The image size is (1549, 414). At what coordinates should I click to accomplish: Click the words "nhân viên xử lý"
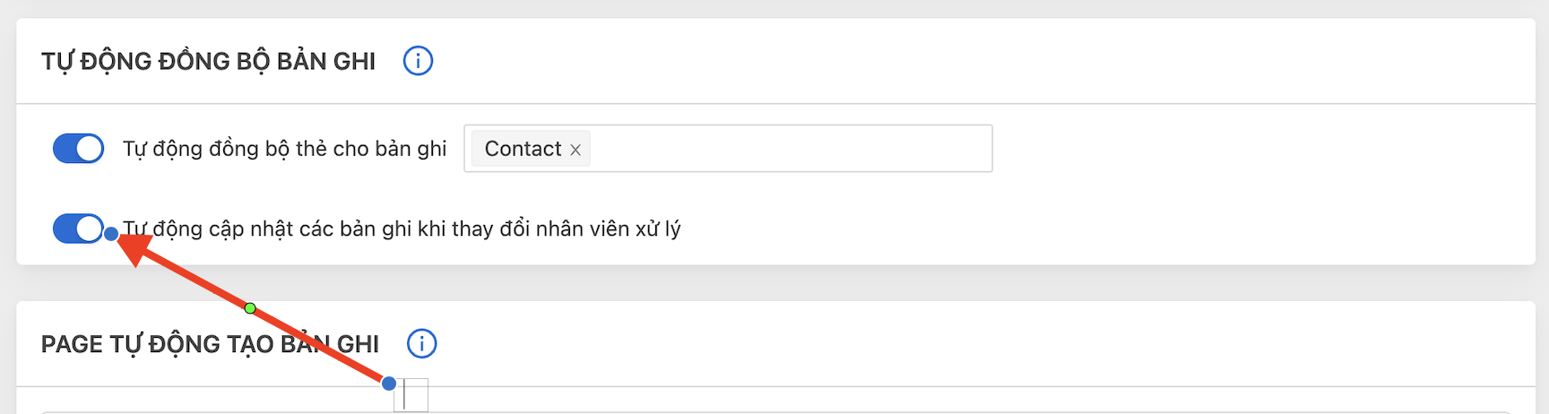[610, 229]
